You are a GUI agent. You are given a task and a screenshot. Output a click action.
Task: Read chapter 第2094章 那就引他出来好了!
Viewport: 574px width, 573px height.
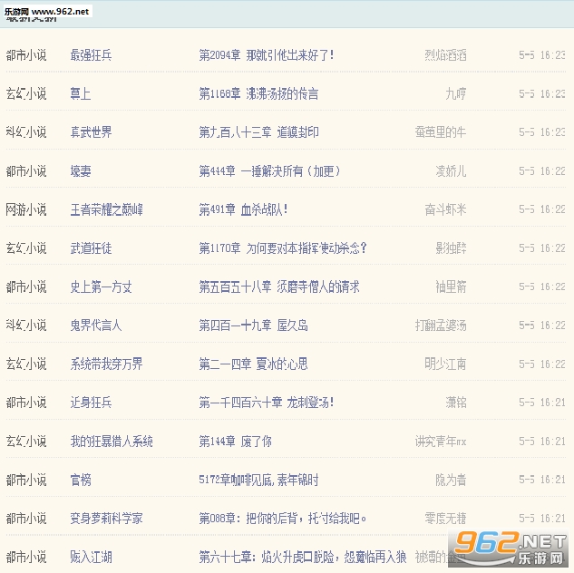point(267,55)
